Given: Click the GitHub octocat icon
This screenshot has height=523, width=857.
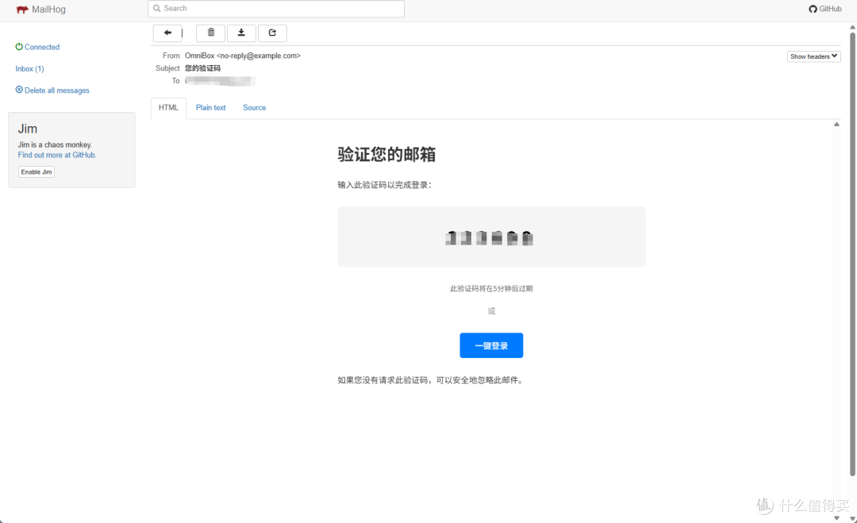Looking at the screenshot, I should [x=813, y=9].
